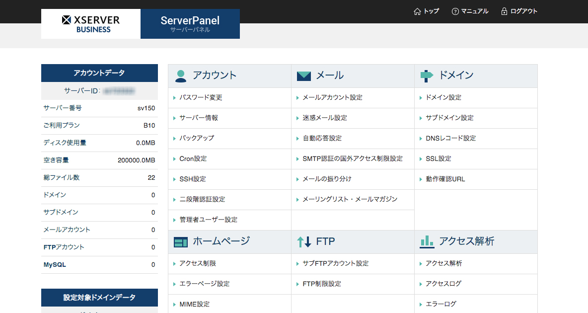The image size is (588, 313).
Task: Open the SSH設定 link
Action: click(193, 179)
